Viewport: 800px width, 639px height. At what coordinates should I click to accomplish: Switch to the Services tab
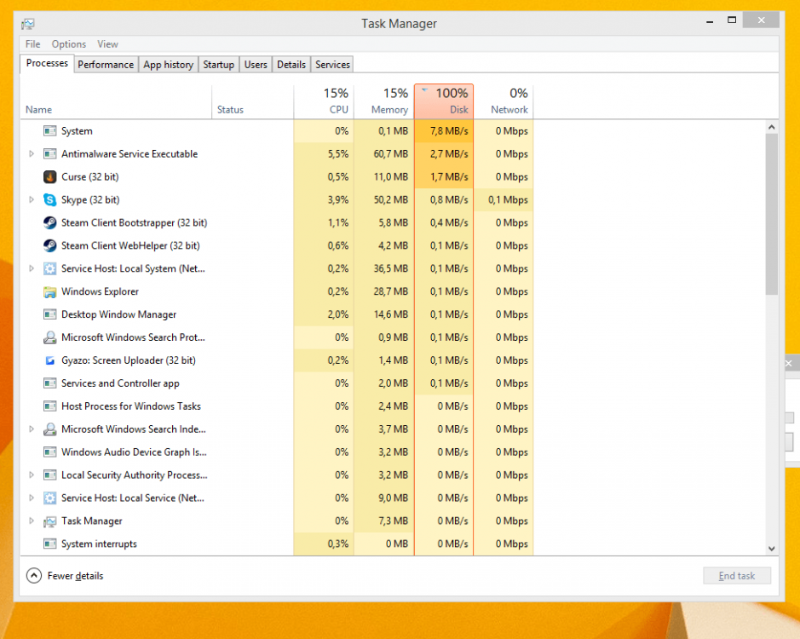[x=332, y=65]
